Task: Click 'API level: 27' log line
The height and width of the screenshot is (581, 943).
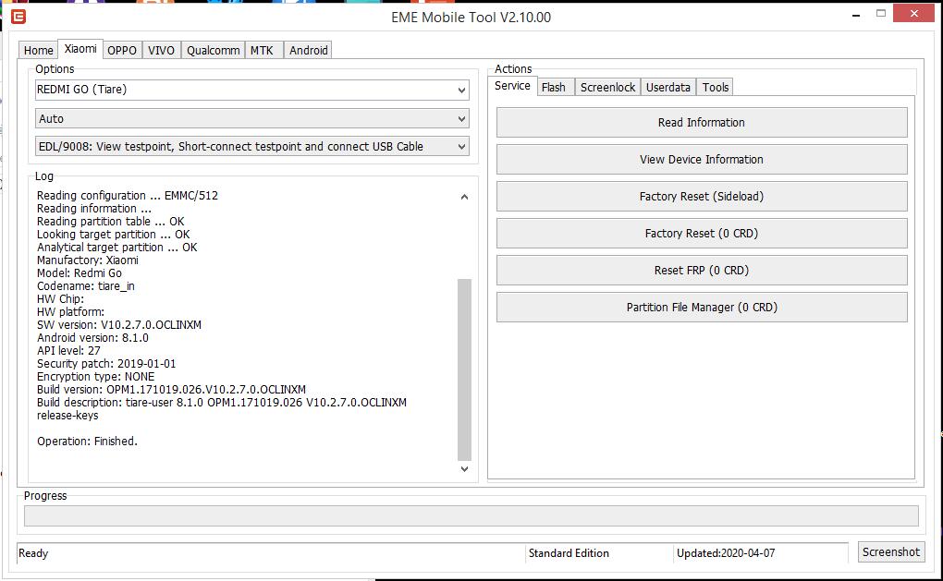Action: coord(68,351)
